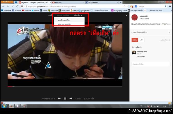This screenshot has width=173, height=114.
Task: Open the orange Firefox menu button
Action: coord(7,2)
